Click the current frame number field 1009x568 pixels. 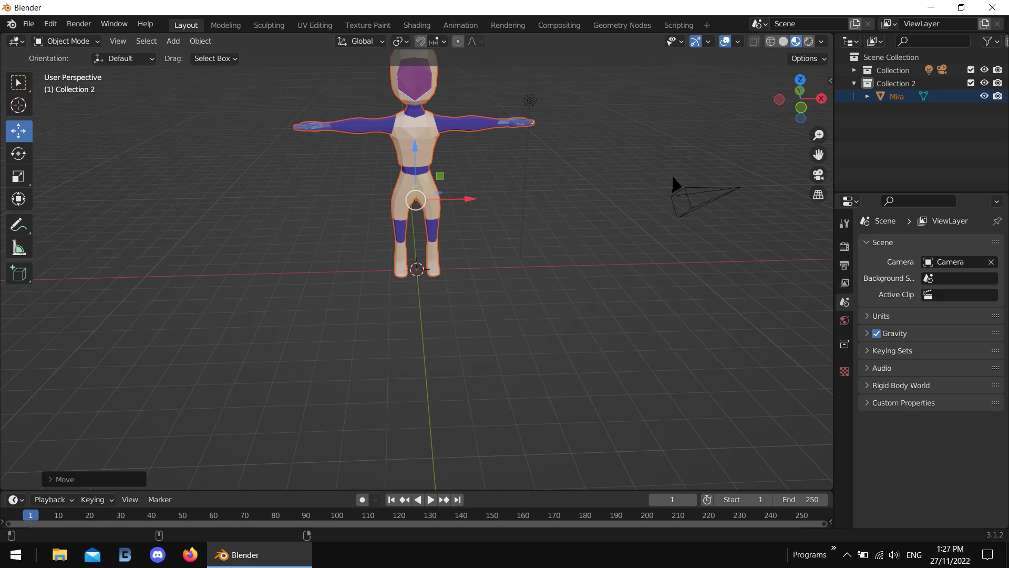click(673, 500)
